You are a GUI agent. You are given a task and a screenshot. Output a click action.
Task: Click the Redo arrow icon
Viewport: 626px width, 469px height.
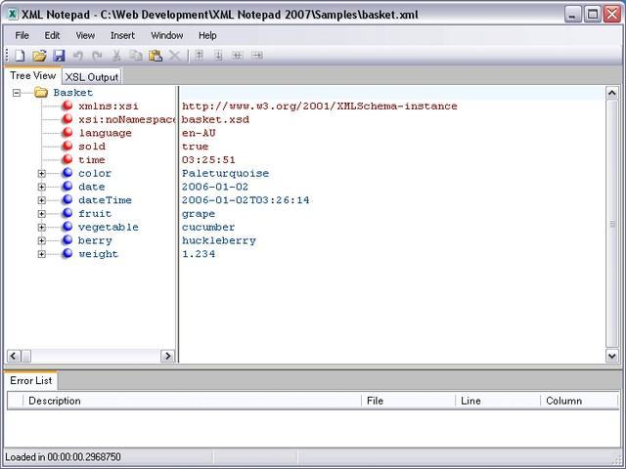click(x=97, y=56)
